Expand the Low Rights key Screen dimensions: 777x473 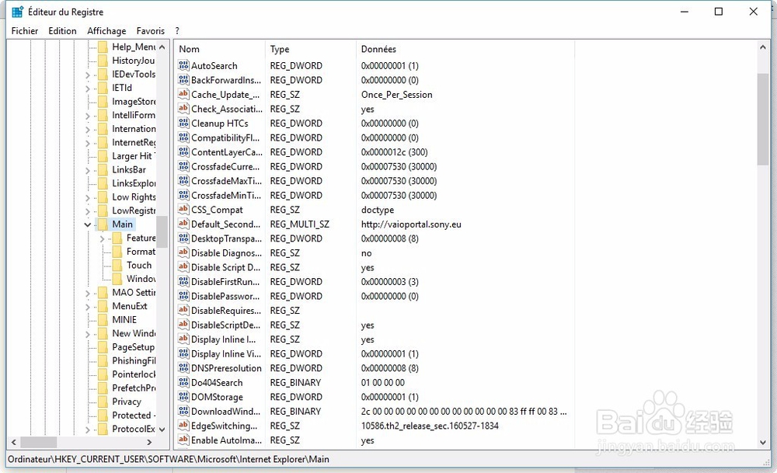pos(88,197)
